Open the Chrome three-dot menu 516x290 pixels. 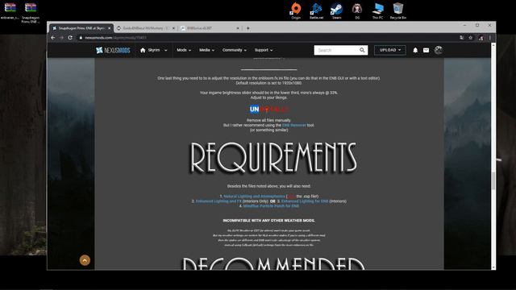489,38
